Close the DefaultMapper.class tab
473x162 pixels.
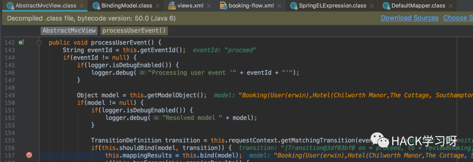(451, 6)
